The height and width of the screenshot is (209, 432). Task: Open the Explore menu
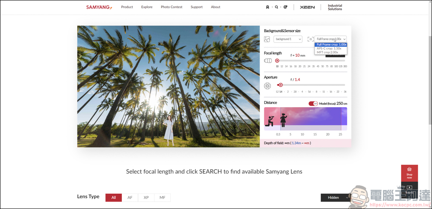point(147,7)
